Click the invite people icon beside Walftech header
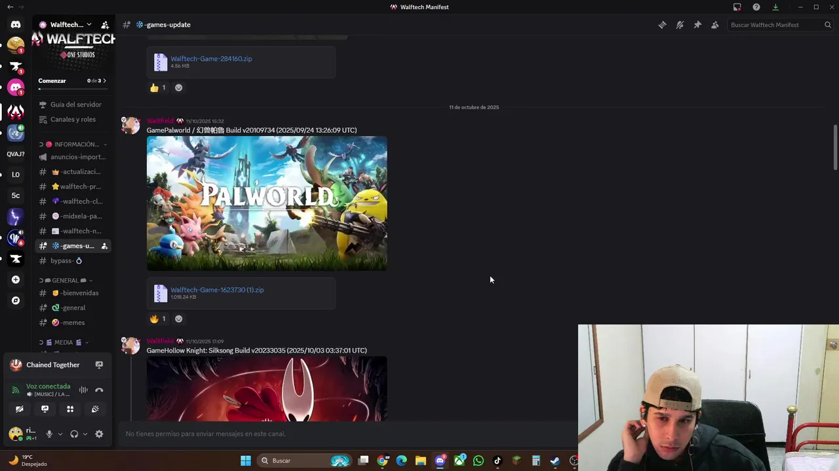This screenshot has width=839, height=471. tap(105, 25)
